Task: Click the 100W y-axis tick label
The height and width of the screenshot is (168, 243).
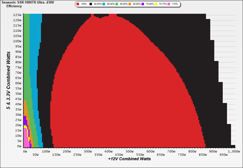Action: click(x=17, y=41)
